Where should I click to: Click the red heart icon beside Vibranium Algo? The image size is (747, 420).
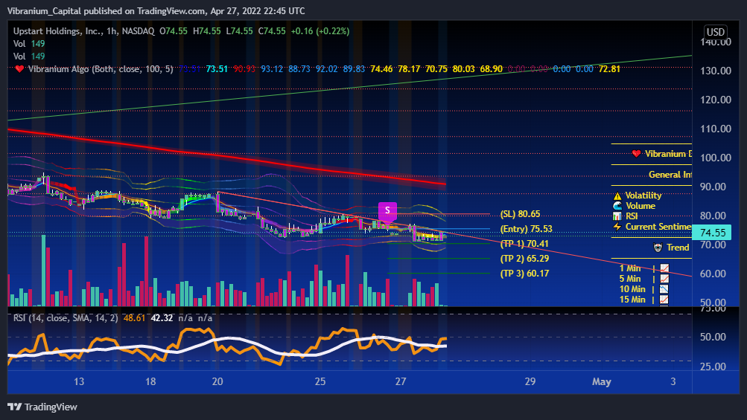coord(19,69)
